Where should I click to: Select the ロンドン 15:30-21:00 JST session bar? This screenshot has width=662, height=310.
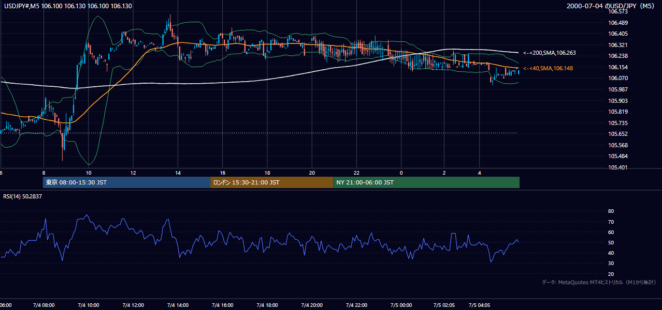[x=271, y=182]
